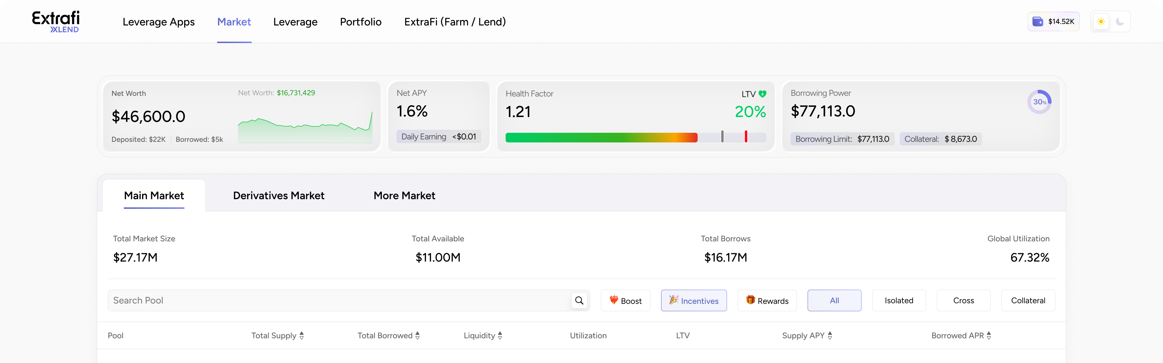The width and height of the screenshot is (1163, 363).
Task: Switch to light mode sun icon
Action: pos(1101,22)
